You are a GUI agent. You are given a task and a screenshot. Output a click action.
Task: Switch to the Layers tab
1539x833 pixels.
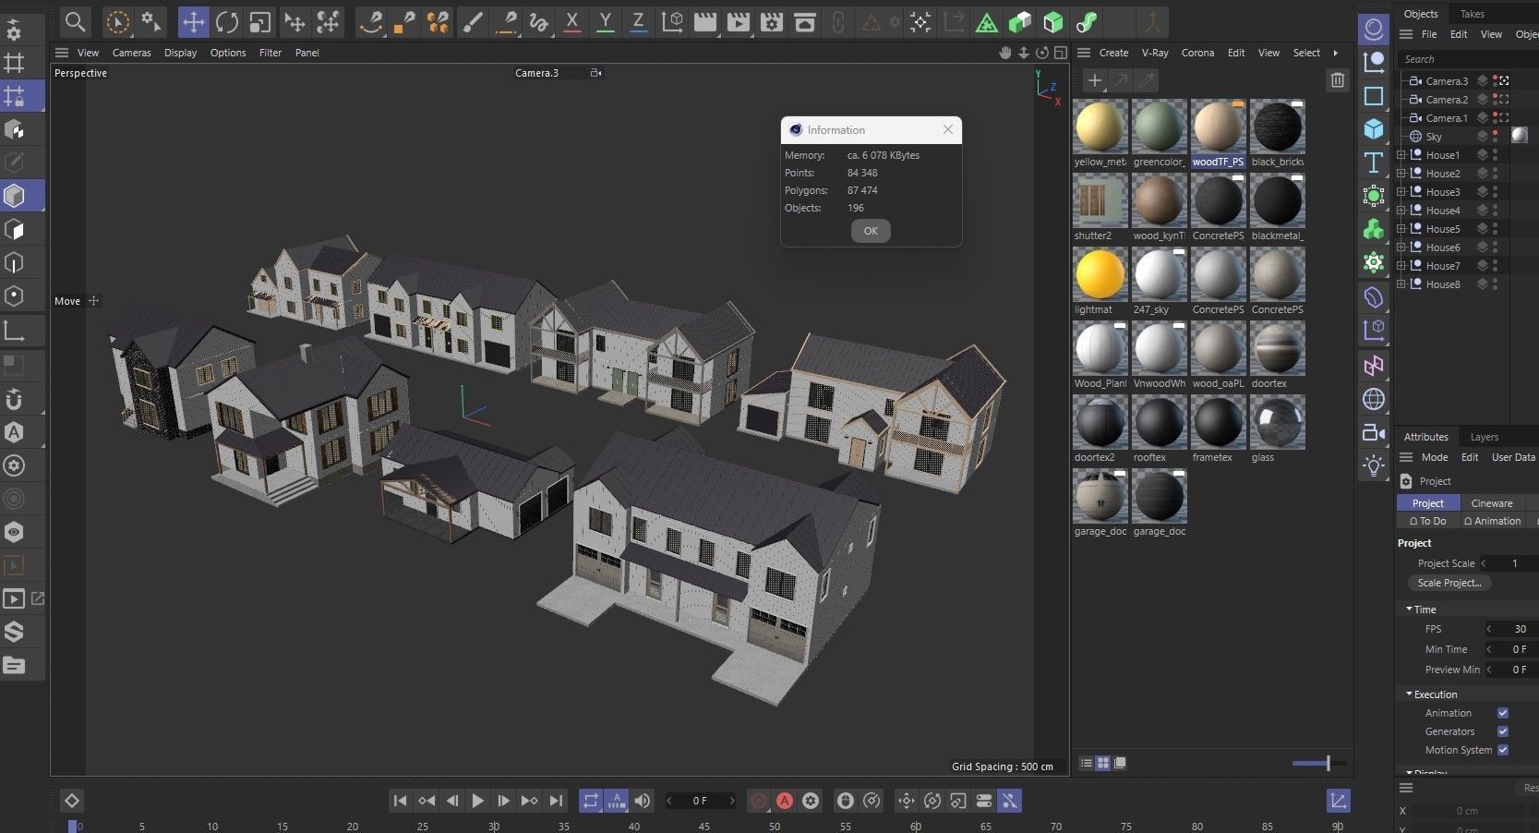tap(1485, 437)
